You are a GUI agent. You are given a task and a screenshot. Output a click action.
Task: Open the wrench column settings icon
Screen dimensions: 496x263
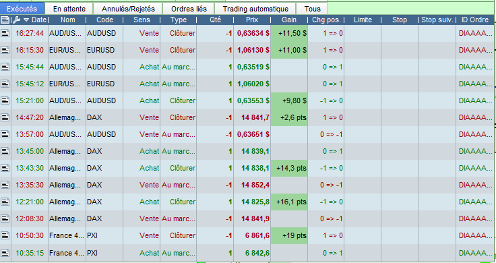[x=16, y=20]
